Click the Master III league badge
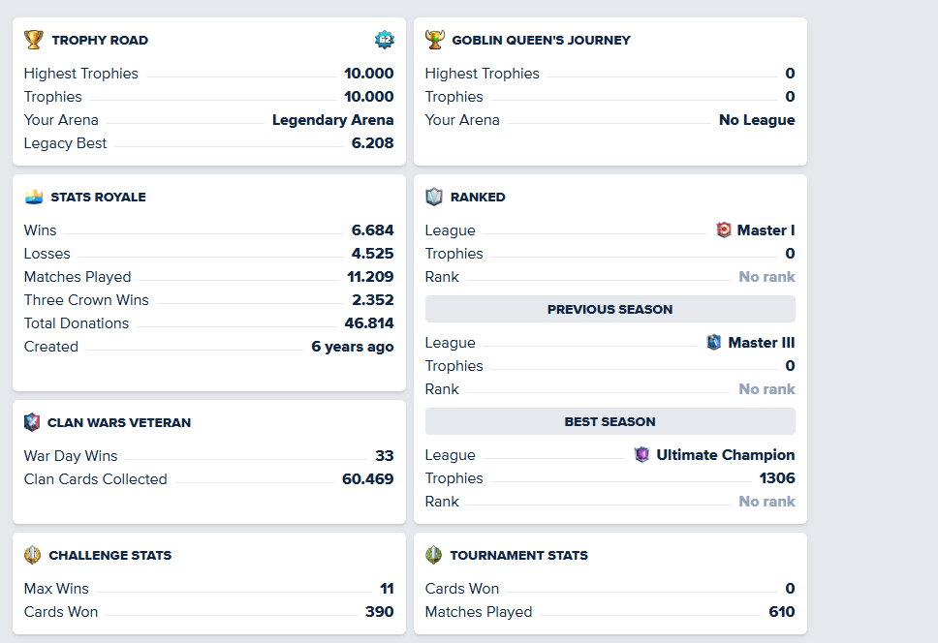The height and width of the screenshot is (643, 938). 714,343
